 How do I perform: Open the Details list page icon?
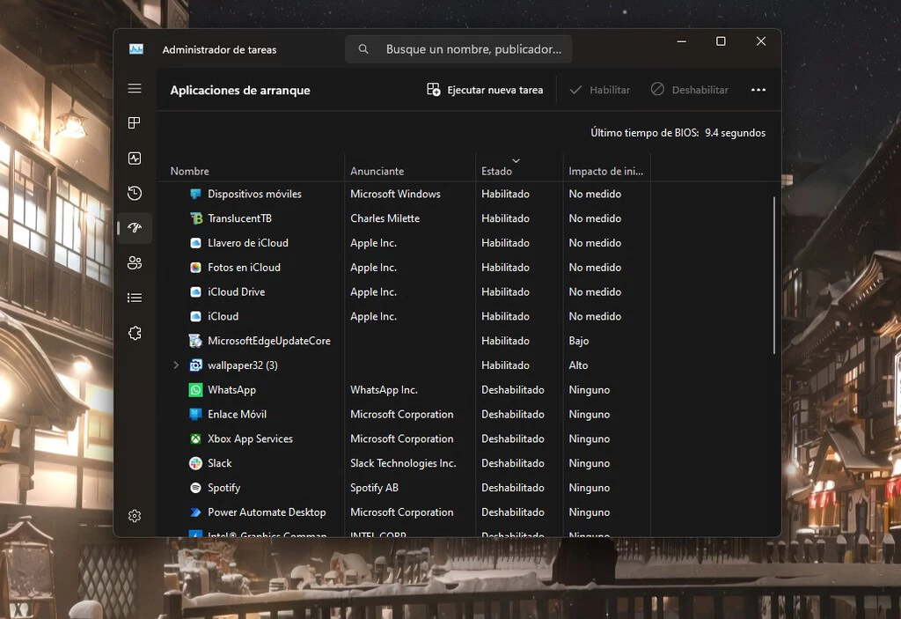135,298
